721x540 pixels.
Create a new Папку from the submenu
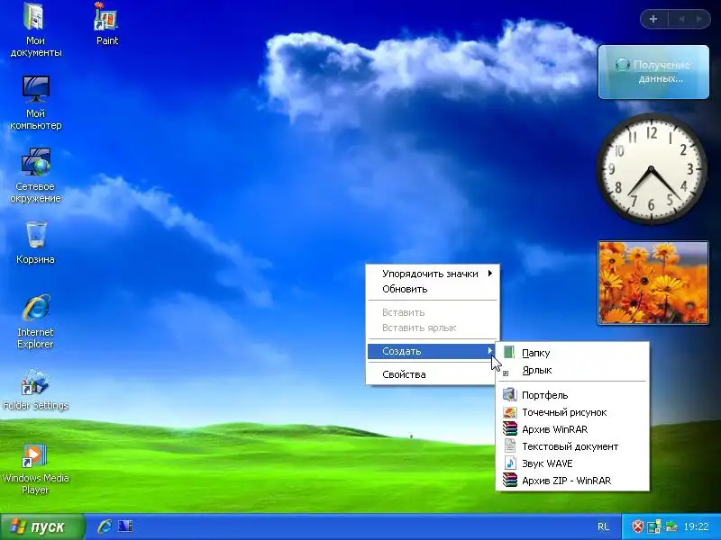coord(572,353)
